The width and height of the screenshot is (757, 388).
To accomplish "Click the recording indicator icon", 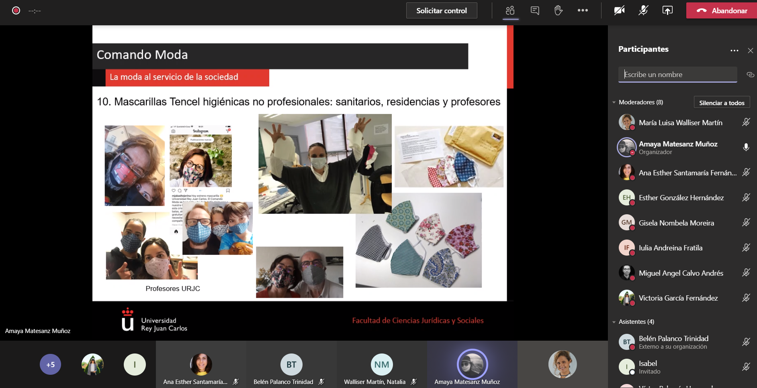I will [x=16, y=10].
